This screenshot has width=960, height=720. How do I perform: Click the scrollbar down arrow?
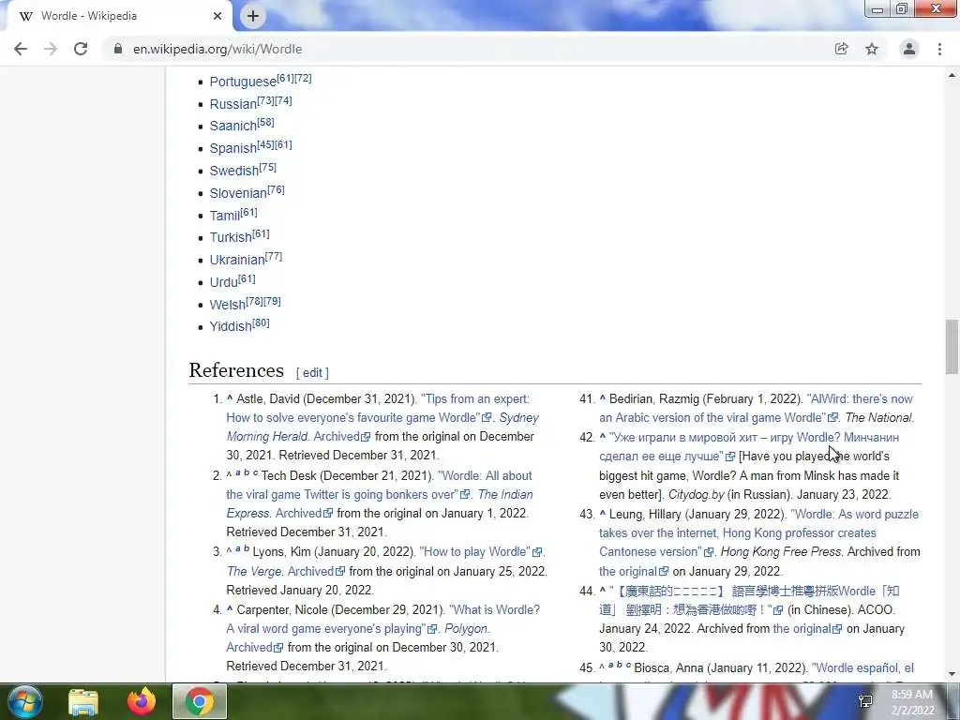(952, 674)
